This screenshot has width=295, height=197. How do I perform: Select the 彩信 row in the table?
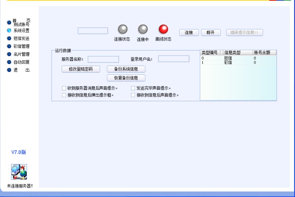coord(238,63)
